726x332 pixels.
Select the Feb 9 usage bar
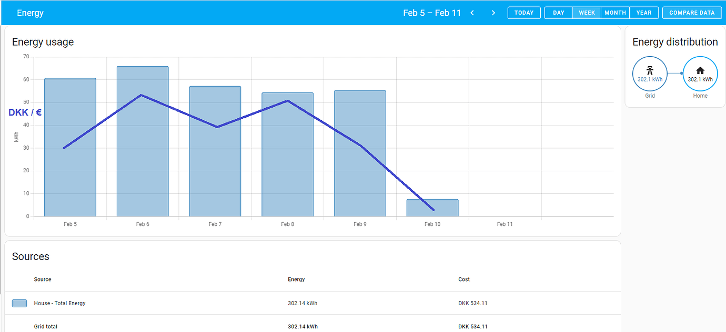[x=360, y=153]
